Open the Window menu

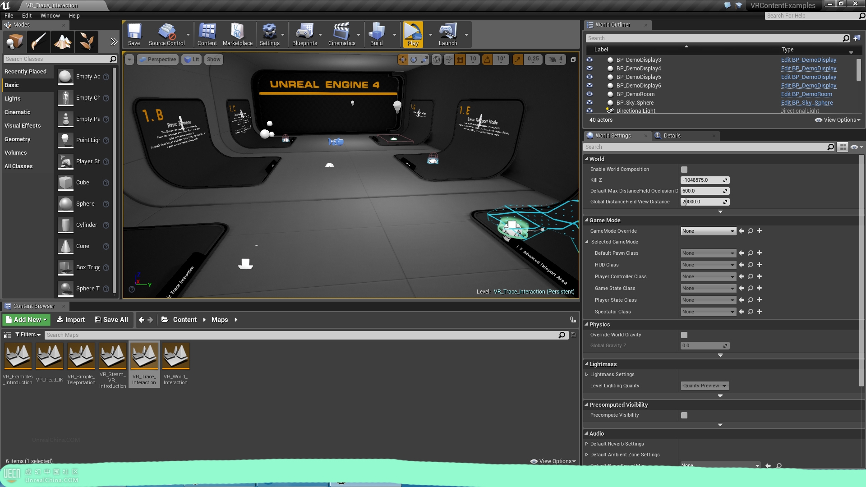pyautogui.click(x=50, y=15)
